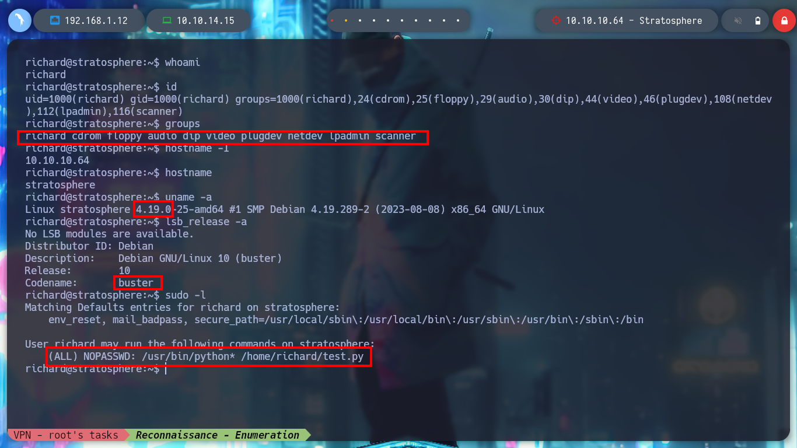797x448 pixels.
Task: Switch to the third workspace dot
Action: click(x=360, y=21)
